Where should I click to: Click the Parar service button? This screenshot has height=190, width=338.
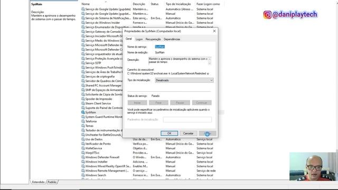pos(158,102)
